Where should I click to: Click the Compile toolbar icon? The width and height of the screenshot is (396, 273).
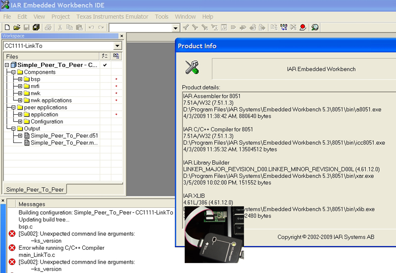coord(274,27)
